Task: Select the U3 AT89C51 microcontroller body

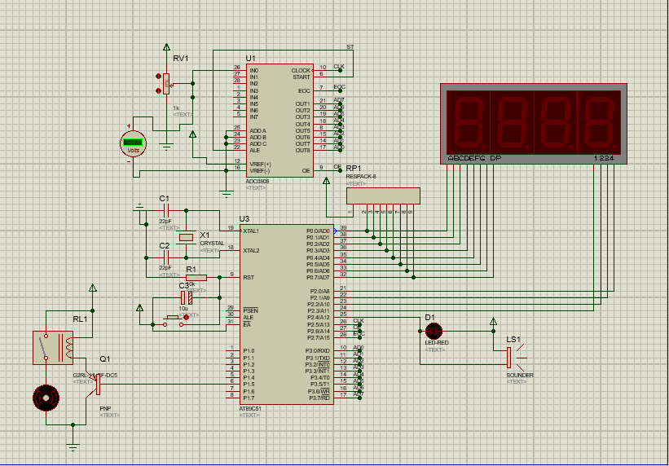Action: [286, 314]
